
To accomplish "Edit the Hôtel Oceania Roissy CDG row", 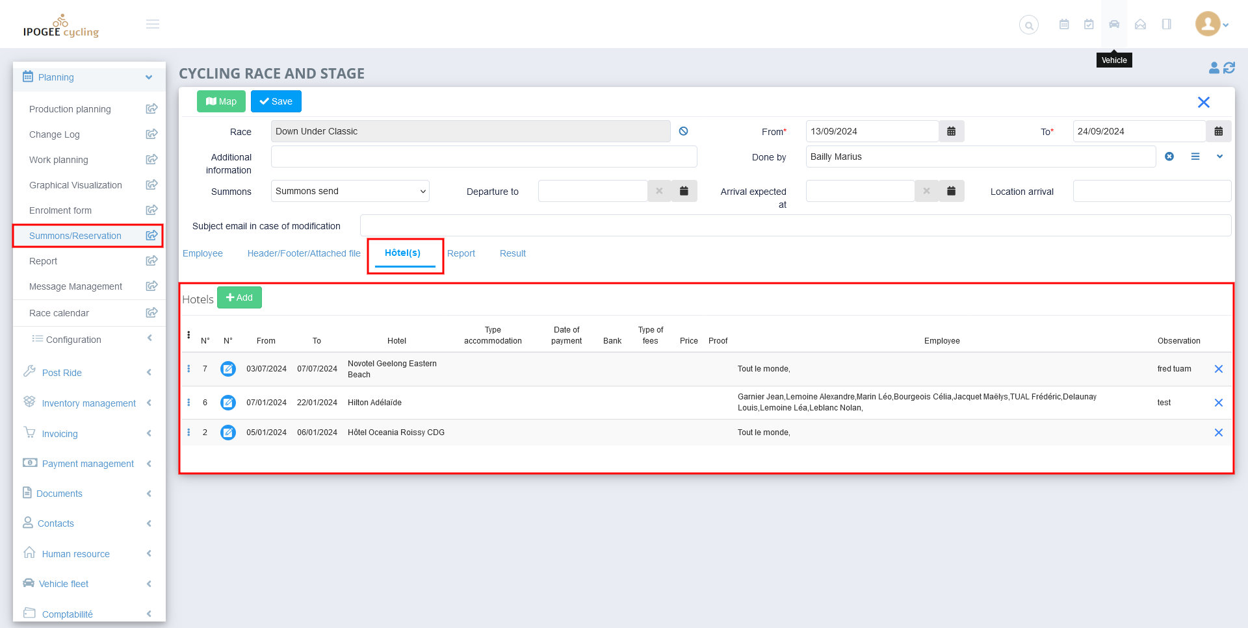I will coord(228,433).
